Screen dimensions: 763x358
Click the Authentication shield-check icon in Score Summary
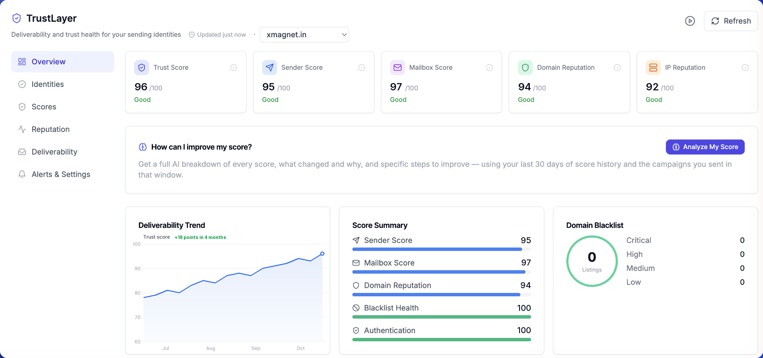pyautogui.click(x=356, y=331)
